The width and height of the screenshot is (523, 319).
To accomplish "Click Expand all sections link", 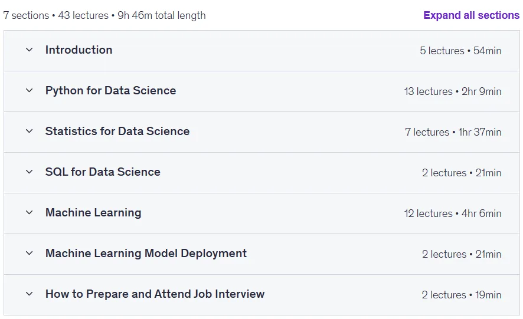I will 471,15.
